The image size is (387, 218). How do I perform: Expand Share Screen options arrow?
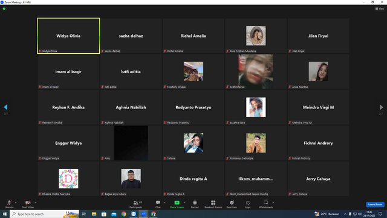pyautogui.click(x=184, y=203)
